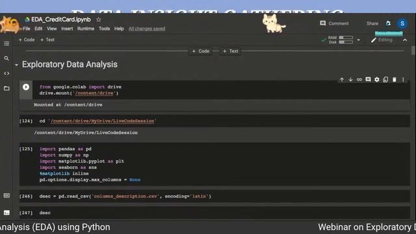Viewport: 416px width, 234px height.
Task: Open the terminal icon in sidebar
Action: point(6,213)
